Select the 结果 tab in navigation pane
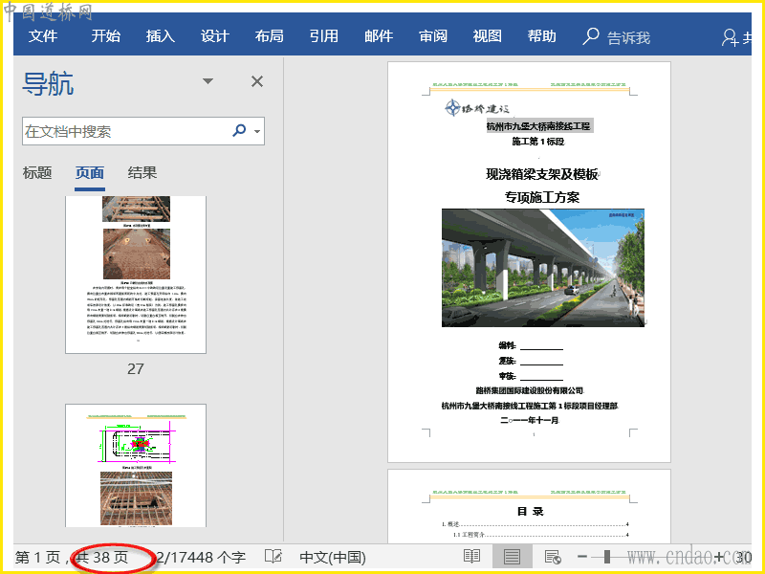The width and height of the screenshot is (765, 574). coord(142,172)
